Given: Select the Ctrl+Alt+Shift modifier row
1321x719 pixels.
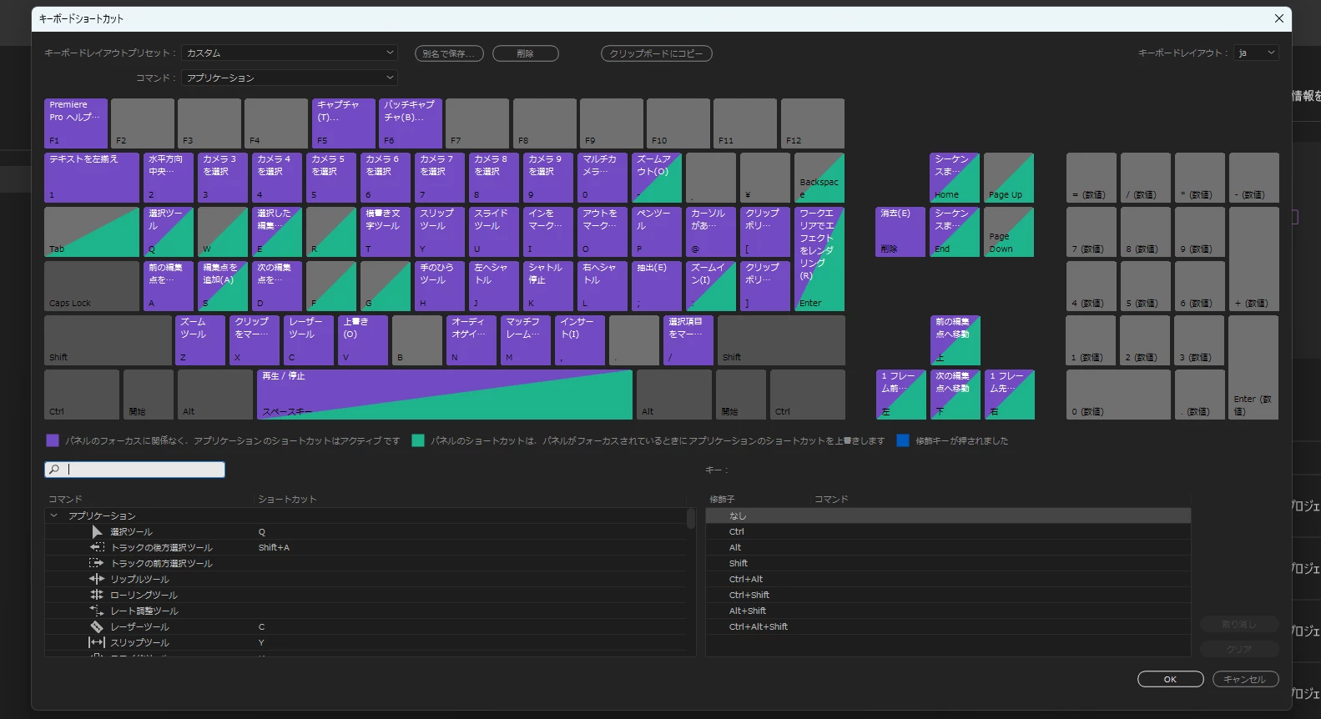Looking at the screenshot, I should pos(948,626).
